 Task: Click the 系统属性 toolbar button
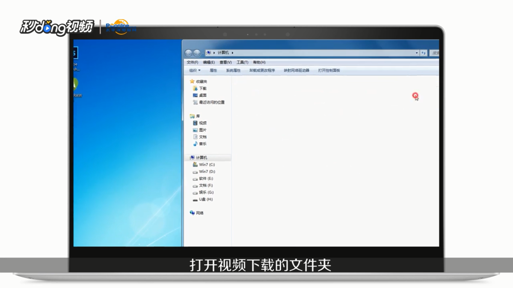pos(233,70)
